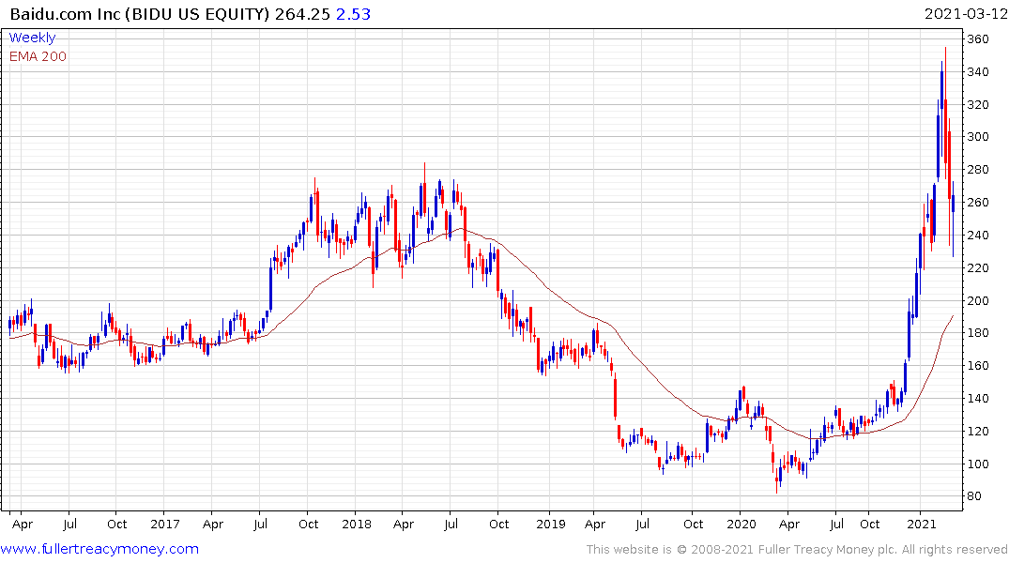Click the 280 price axis label
The image size is (1009, 563).
(x=978, y=170)
